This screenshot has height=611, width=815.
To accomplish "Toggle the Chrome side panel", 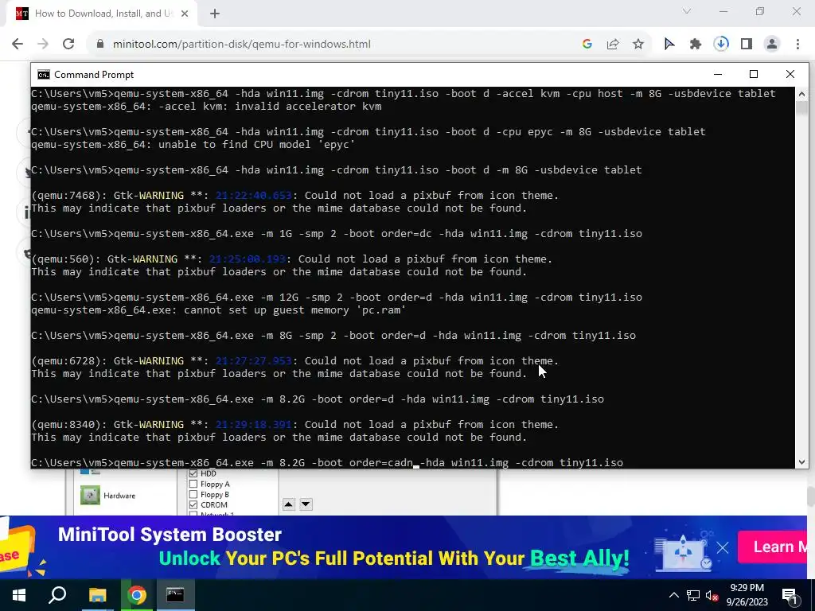I will [x=747, y=45].
